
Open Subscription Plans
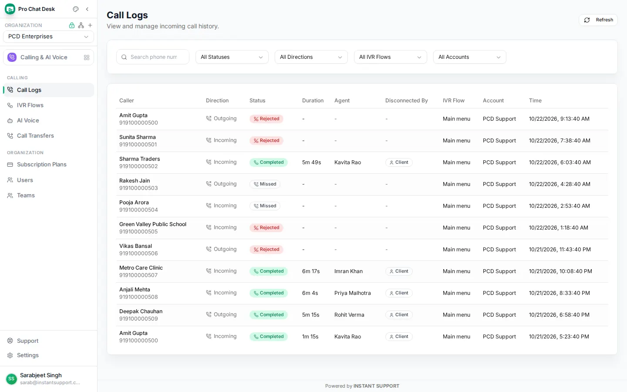[x=48, y=165]
